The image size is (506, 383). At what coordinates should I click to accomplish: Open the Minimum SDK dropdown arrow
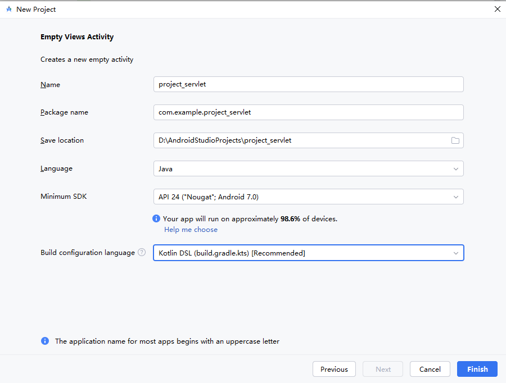click(455, 197)
